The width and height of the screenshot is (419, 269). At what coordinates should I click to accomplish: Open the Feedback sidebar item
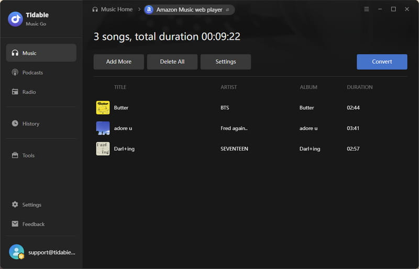pos(41,224)
